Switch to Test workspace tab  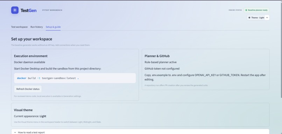[19, 27]
